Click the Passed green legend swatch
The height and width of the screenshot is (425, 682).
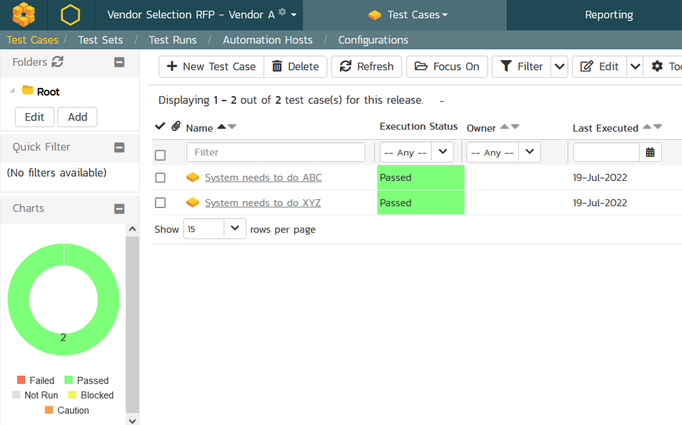point(68,380)
